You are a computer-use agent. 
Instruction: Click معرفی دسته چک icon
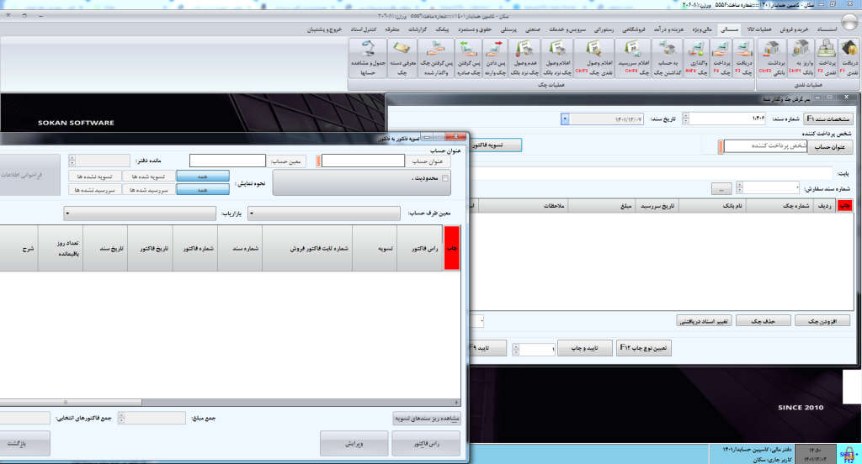402,58
